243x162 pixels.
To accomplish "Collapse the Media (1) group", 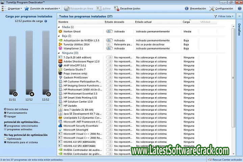I will (x=59, y=27).
